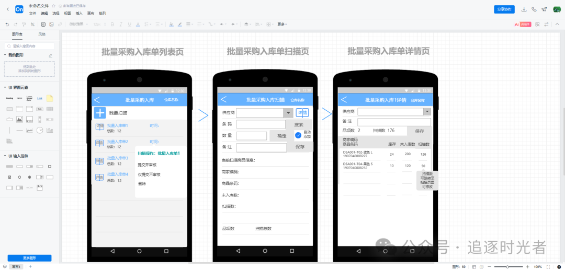Screen dimensions: 565x270
Task: Toggle italic text formatting
Action: [121, 25]
